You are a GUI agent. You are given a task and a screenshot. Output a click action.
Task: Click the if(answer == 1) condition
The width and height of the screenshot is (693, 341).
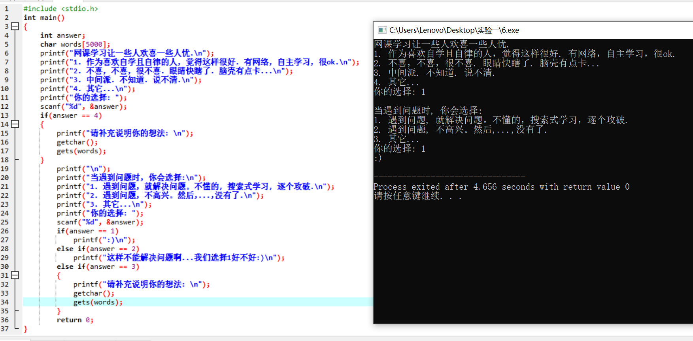tap(88, 231)
